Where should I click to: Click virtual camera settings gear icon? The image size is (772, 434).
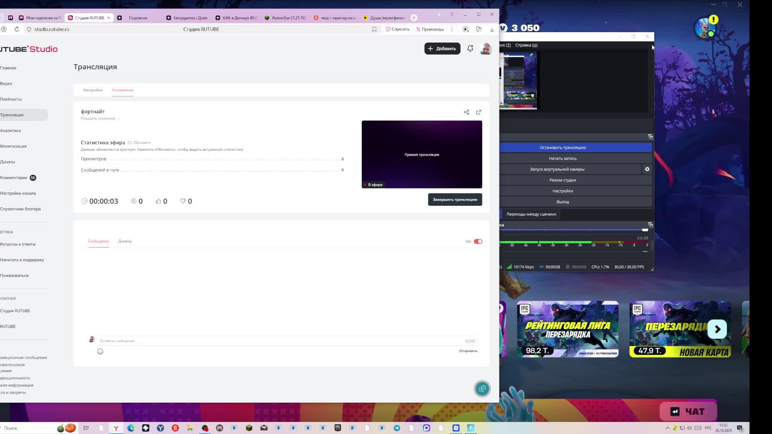coord(647,169)
